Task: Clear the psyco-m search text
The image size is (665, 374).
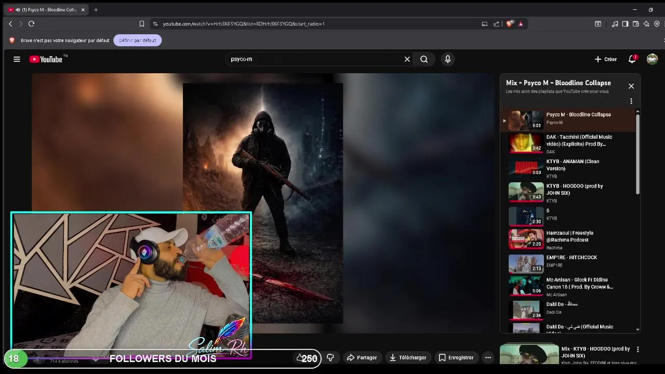Action: 407,59
